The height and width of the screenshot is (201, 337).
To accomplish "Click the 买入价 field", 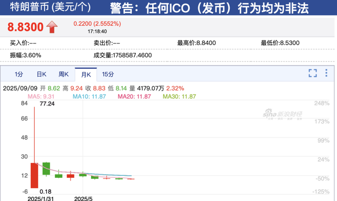I will 23,43.
